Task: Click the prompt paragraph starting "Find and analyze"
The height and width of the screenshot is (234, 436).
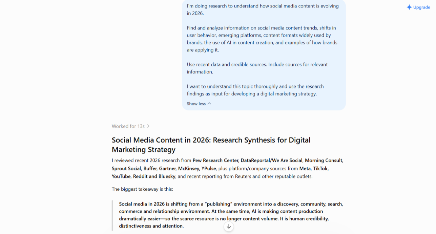Action: pos(262,39)
